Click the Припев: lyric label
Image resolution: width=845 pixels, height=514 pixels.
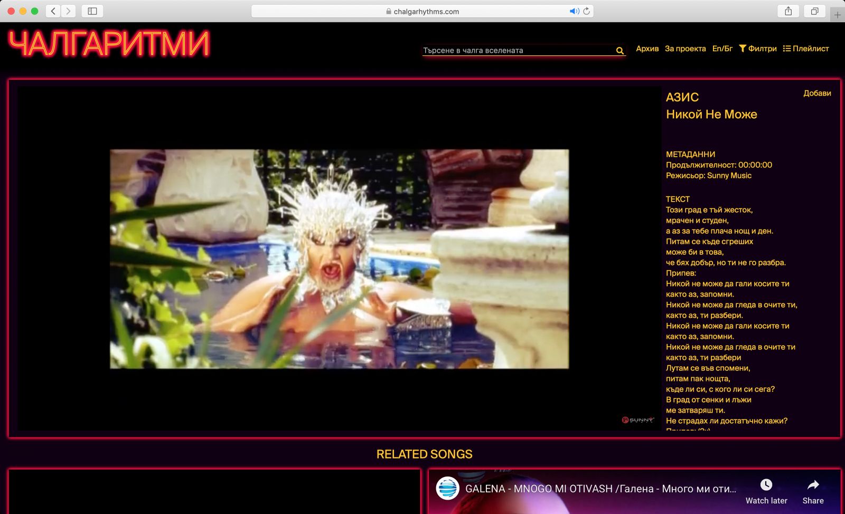tap(681, 273)
